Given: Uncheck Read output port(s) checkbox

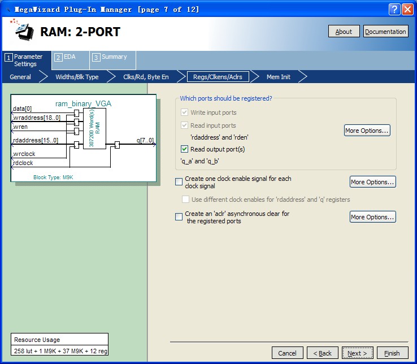Looking at the screenshot, I should (184, 149).
